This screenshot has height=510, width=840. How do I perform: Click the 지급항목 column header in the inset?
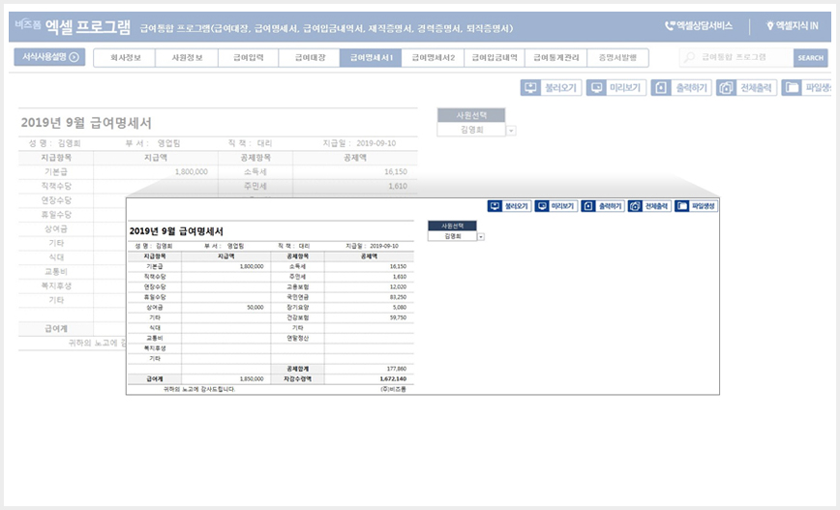[x=155, y=256]
